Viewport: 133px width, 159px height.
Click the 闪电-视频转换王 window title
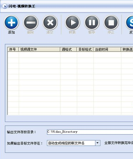click(x=22, y=6)
